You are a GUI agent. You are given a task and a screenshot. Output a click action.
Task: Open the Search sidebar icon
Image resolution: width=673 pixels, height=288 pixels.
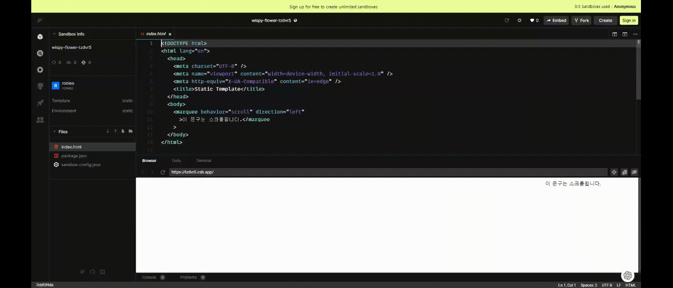(40, 53)
